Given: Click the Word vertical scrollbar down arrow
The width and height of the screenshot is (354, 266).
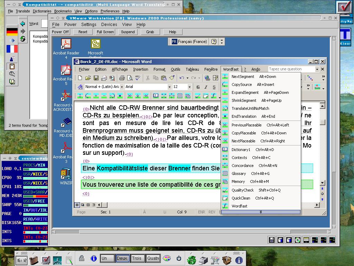Looking at the screenshot, I should pyautogui.click(x=323, y=183).
